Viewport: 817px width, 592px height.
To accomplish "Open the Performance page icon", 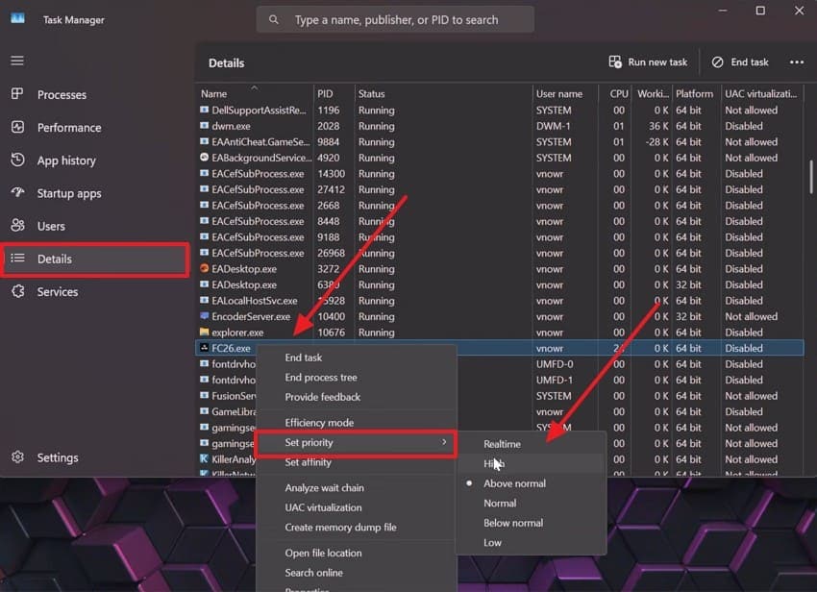I will coord(17,127).
